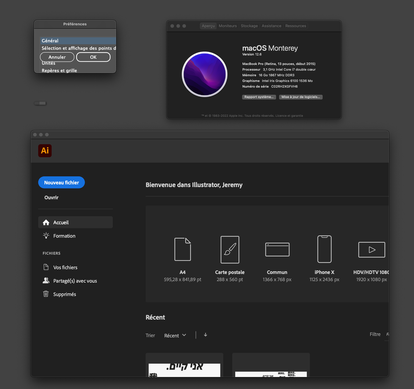
Task: Select Repères et grille in Préférences
Action: [x=78, y=70]
